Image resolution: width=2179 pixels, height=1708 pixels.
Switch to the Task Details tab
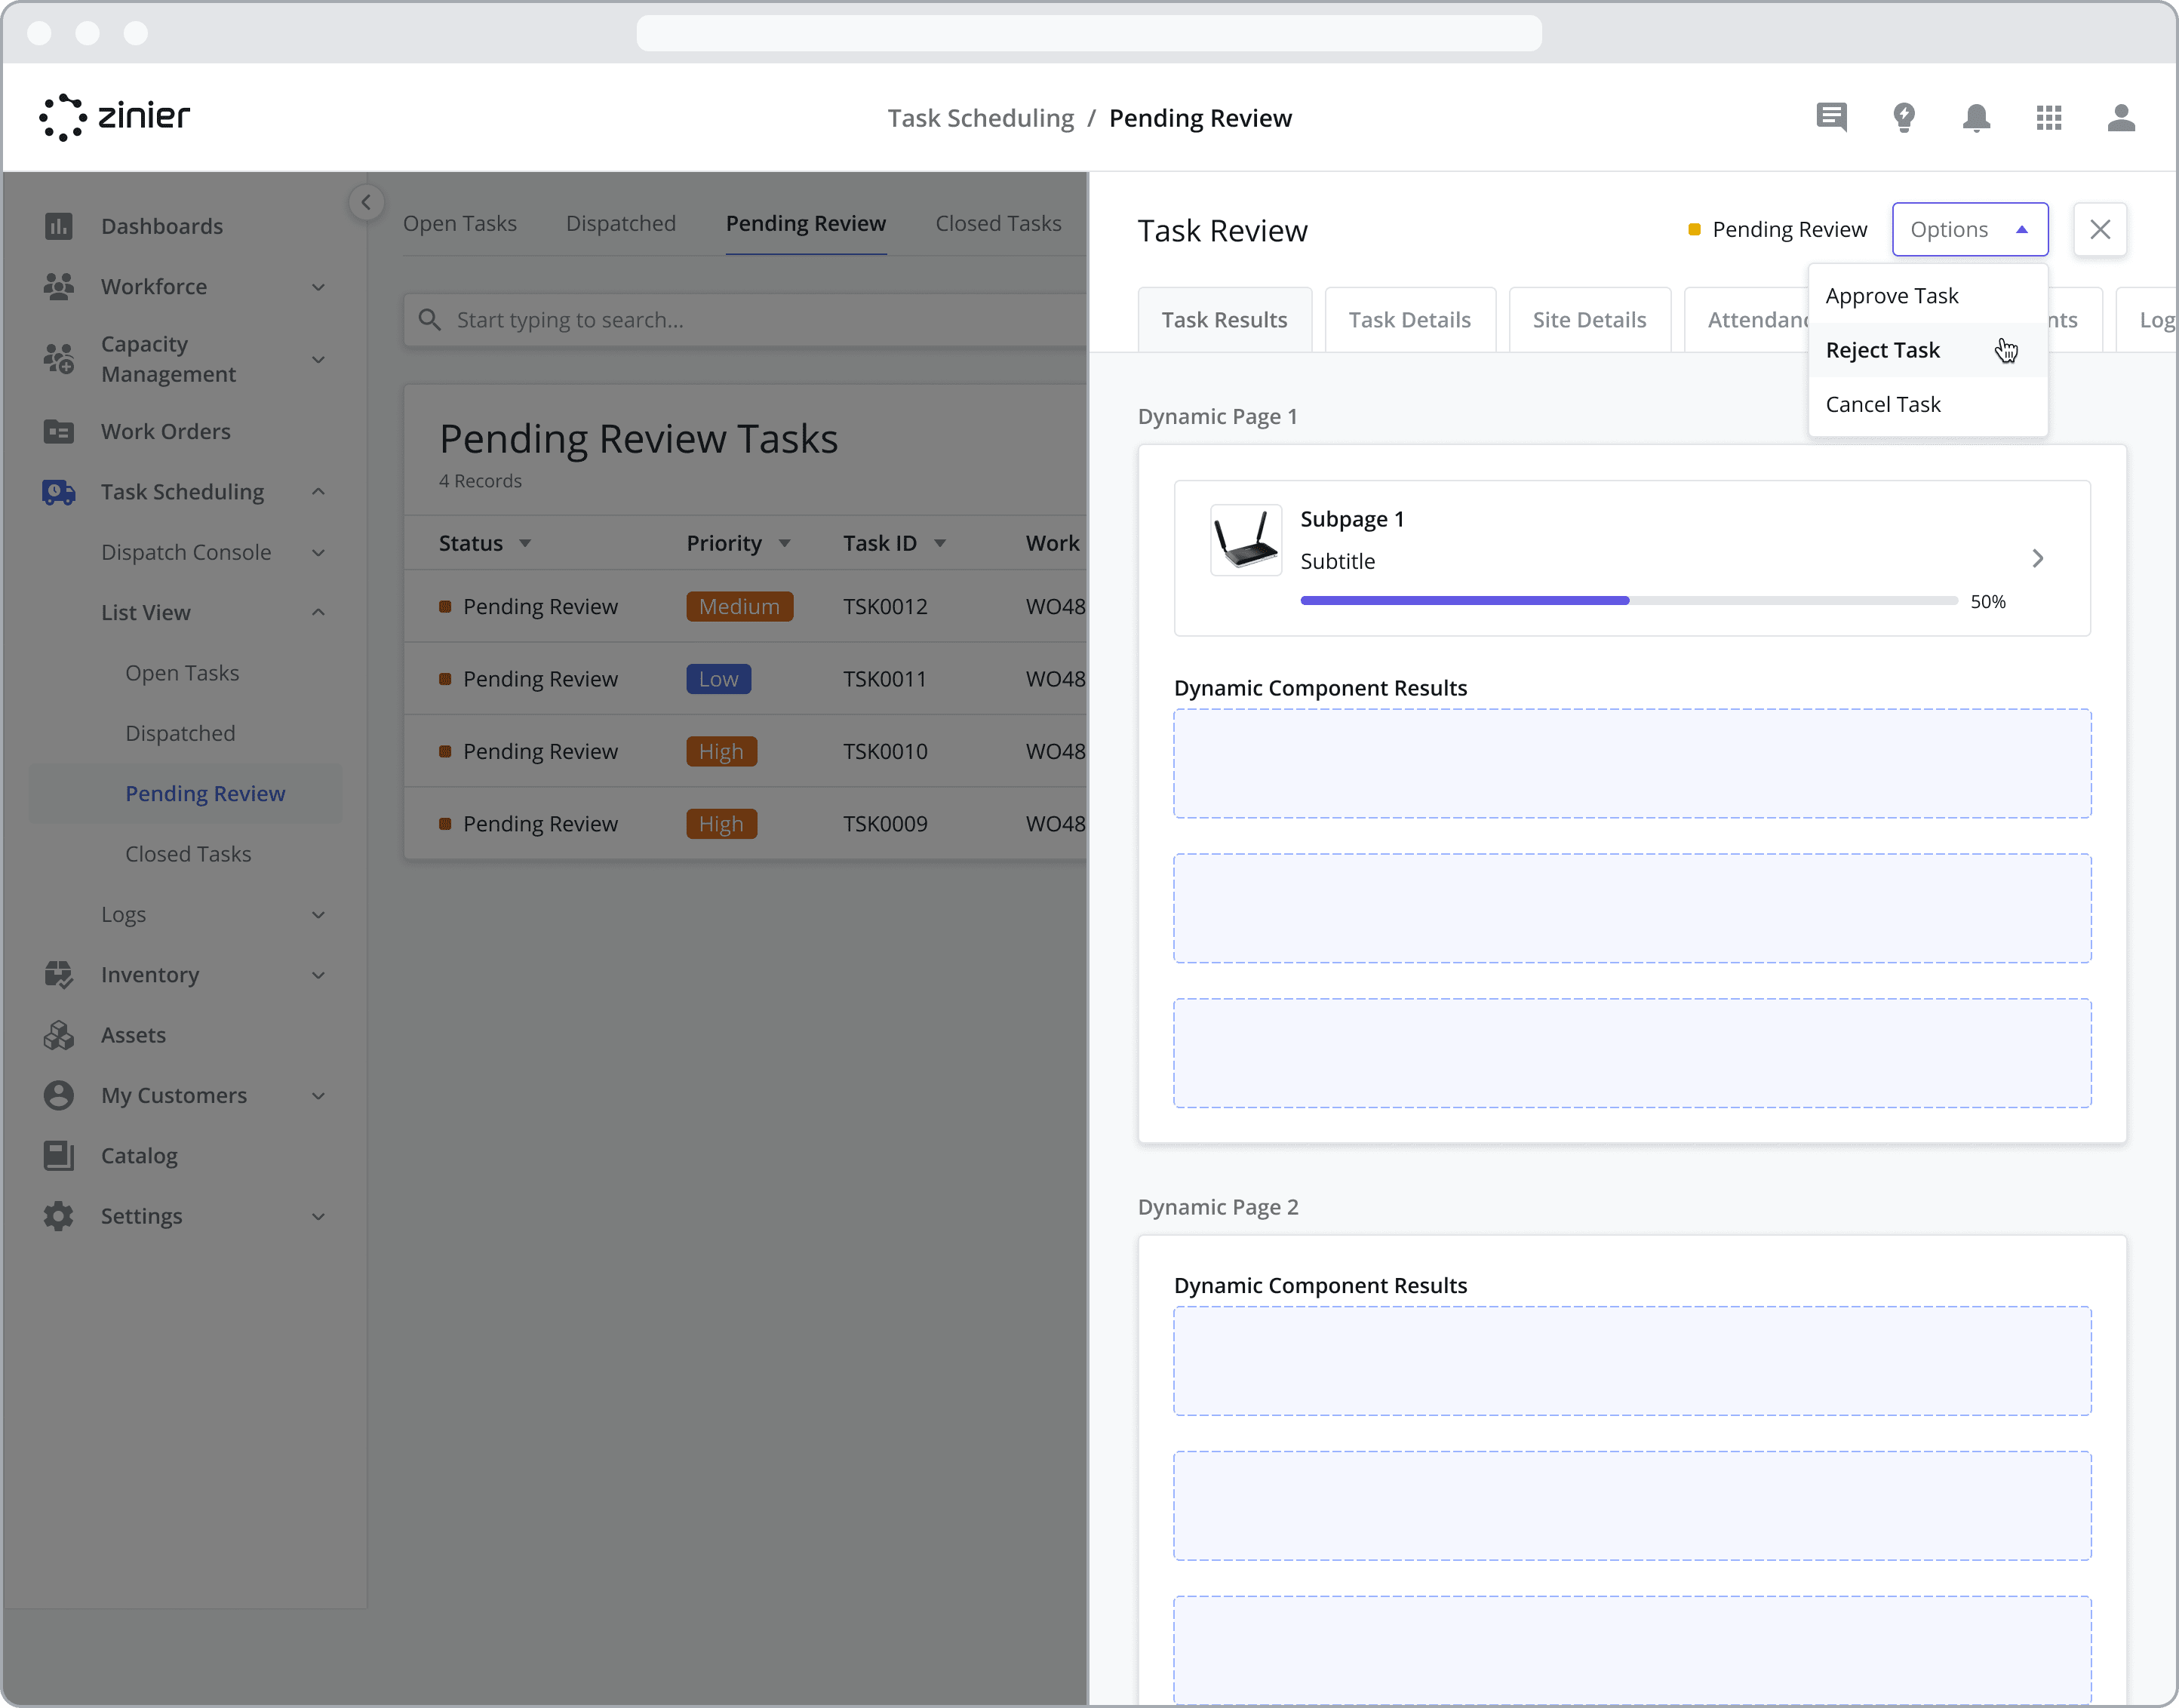tap(1410, 319)
